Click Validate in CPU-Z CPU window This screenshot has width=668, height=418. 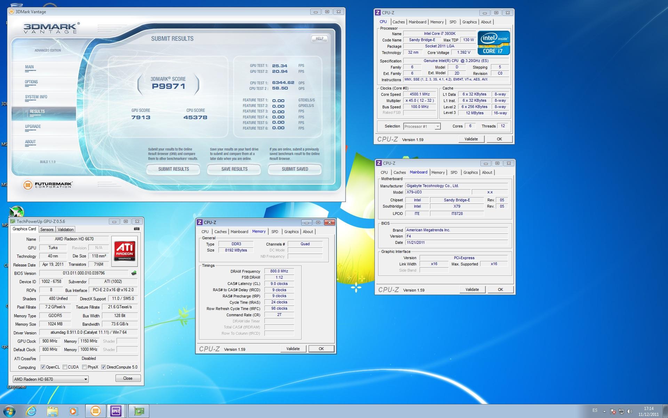pos(471,139)
